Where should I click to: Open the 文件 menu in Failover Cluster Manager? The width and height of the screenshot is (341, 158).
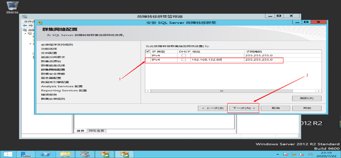pyautogui.click(x=28, y=22)
